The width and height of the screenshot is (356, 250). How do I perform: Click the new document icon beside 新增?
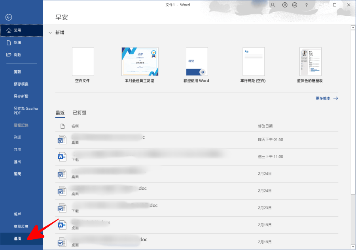(x=9, y=43)
